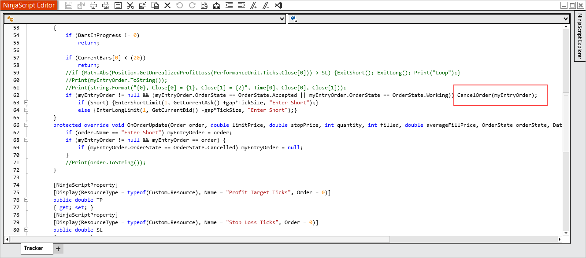Click the //Print(myEntryOrder.ToString()); comment on line 60

click(117, 80)
